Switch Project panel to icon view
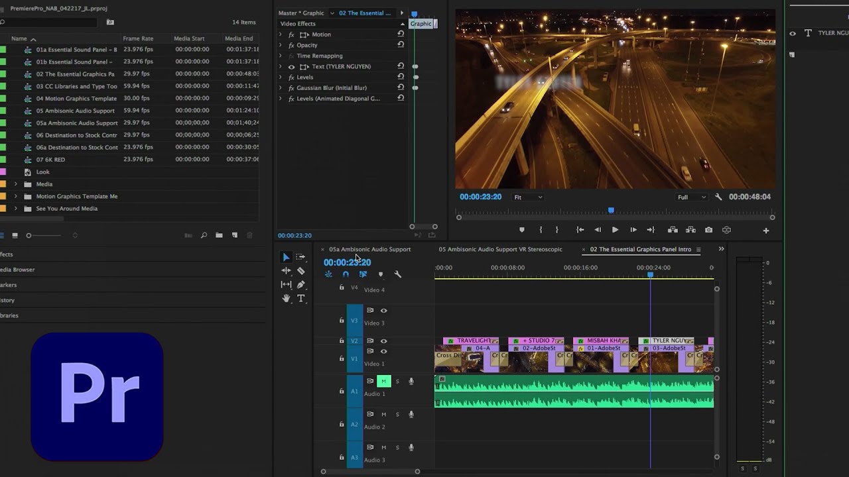849x477 pixels. [x=15, y=235]
